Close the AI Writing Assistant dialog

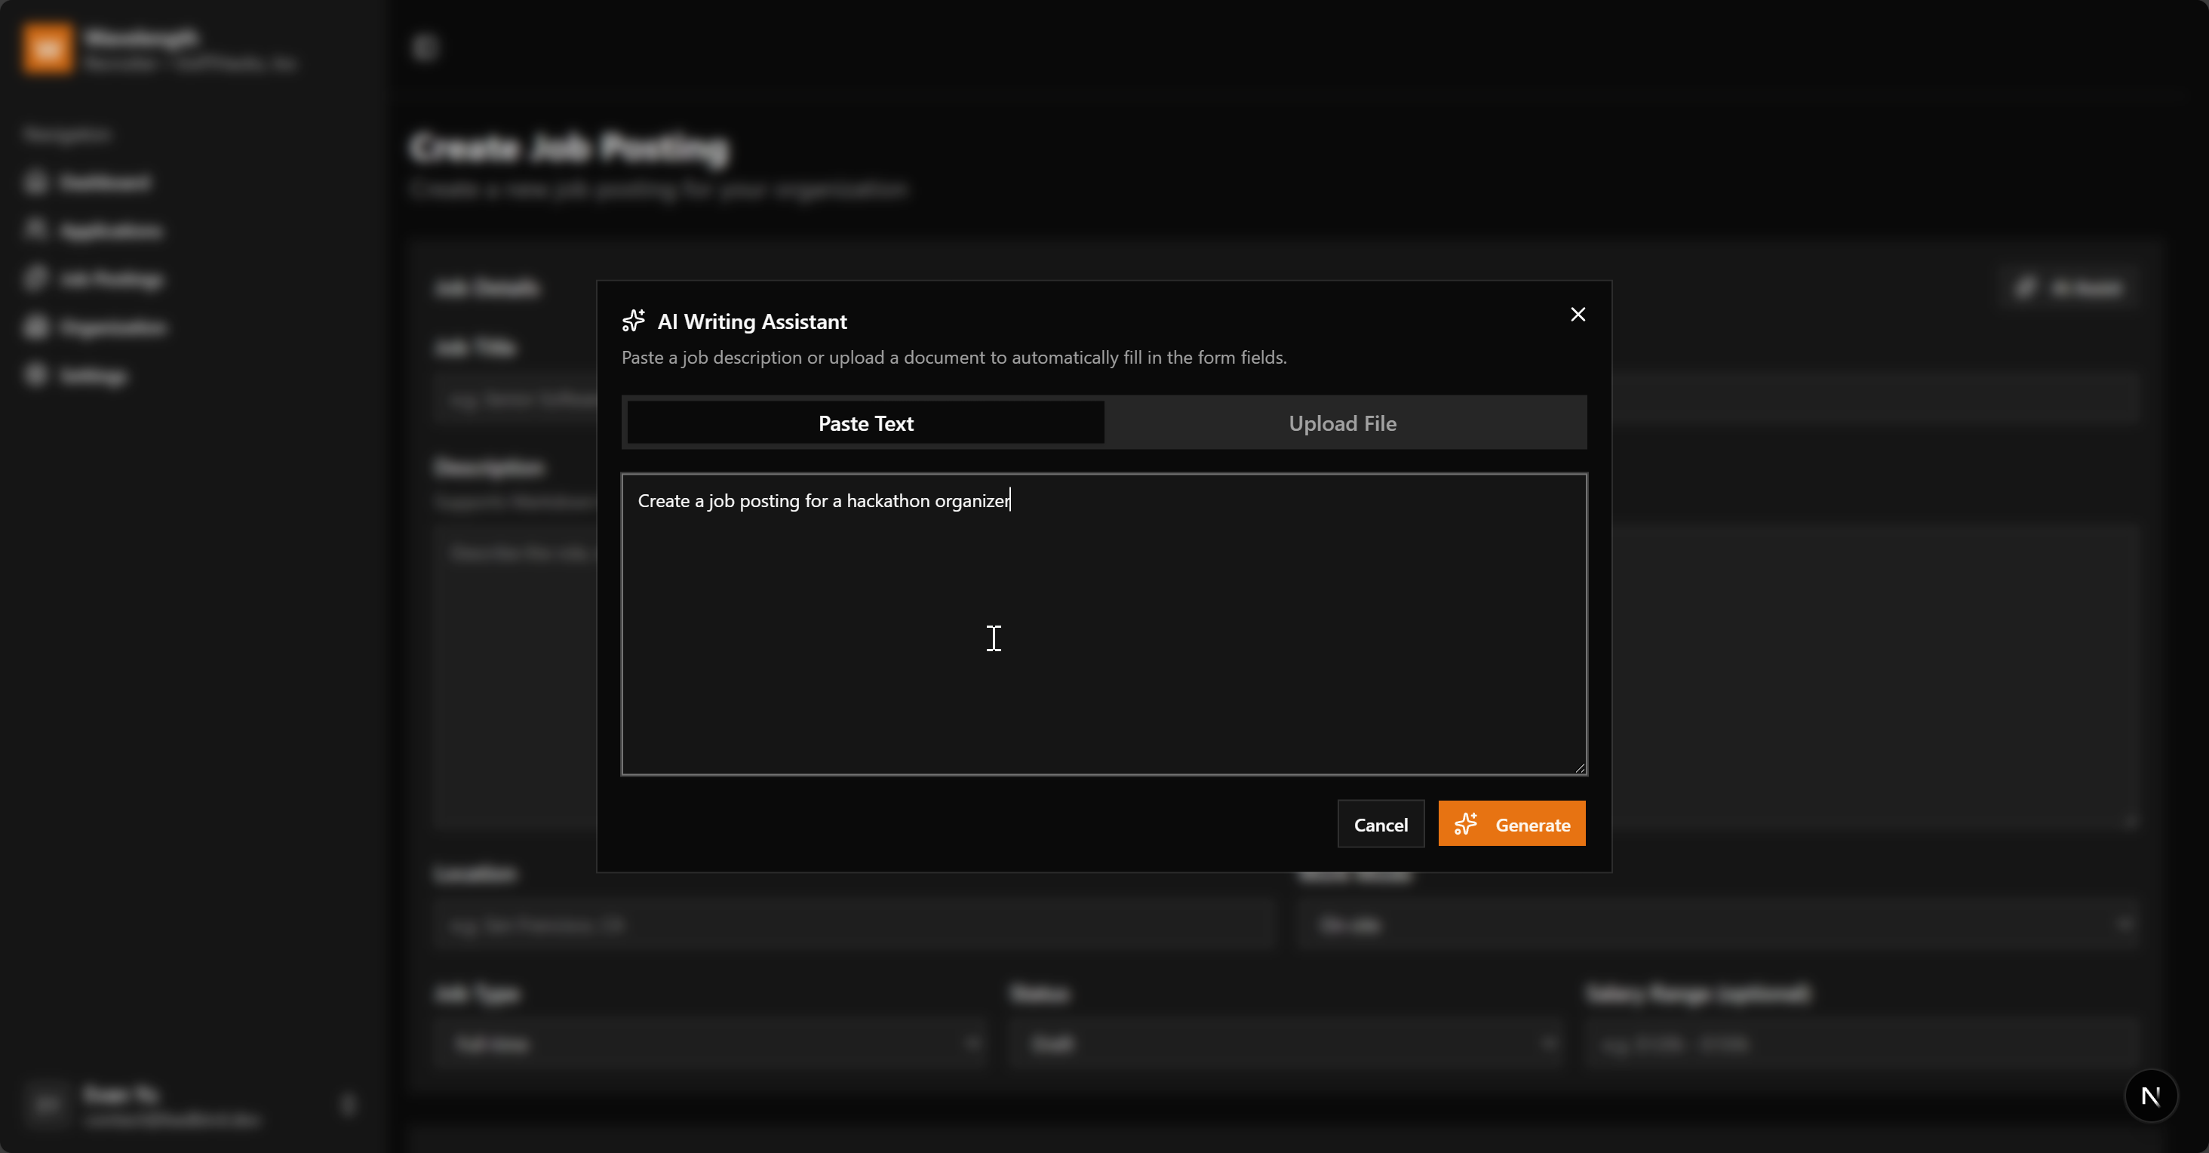(x=1577, y=315)
